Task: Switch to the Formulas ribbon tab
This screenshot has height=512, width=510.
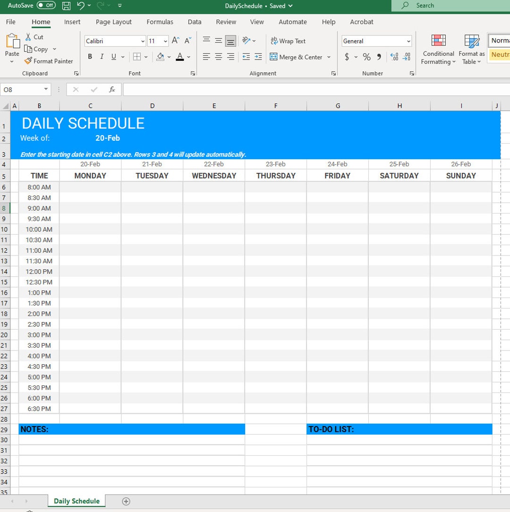Action: point(160,22)
